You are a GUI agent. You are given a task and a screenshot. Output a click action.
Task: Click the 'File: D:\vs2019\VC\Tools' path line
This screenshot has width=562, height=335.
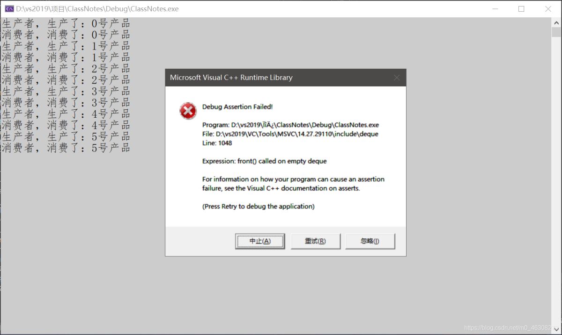pyautogui.click(x=290, y=134)
